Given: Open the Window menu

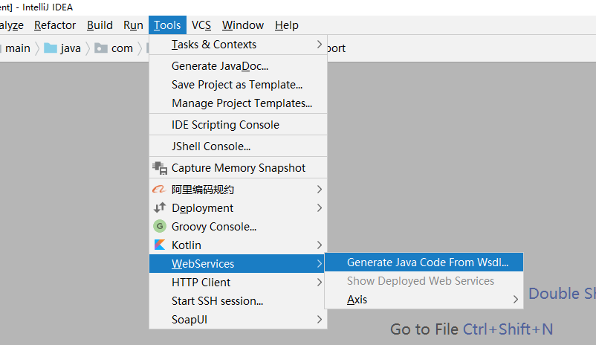Looking at the screenshot, I should [243, 25].
